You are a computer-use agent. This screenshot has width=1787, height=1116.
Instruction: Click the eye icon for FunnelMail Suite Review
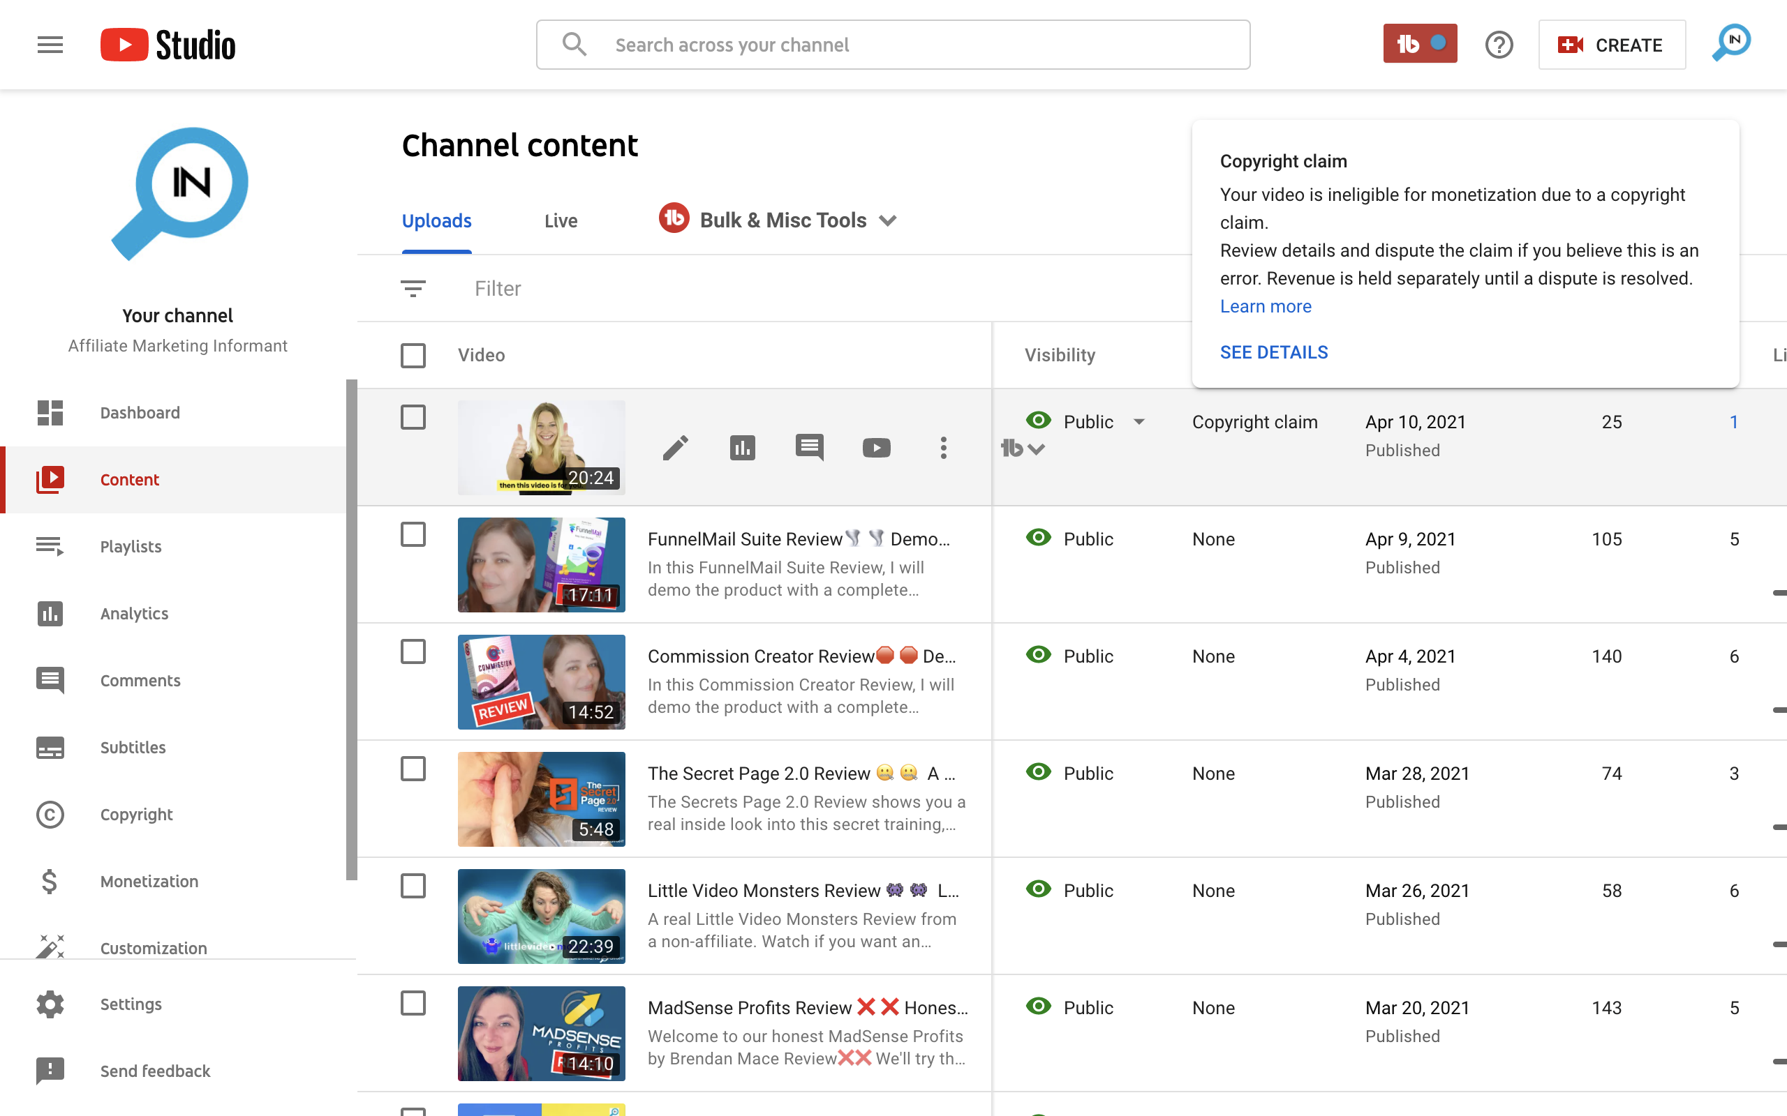coord(1038,537)
